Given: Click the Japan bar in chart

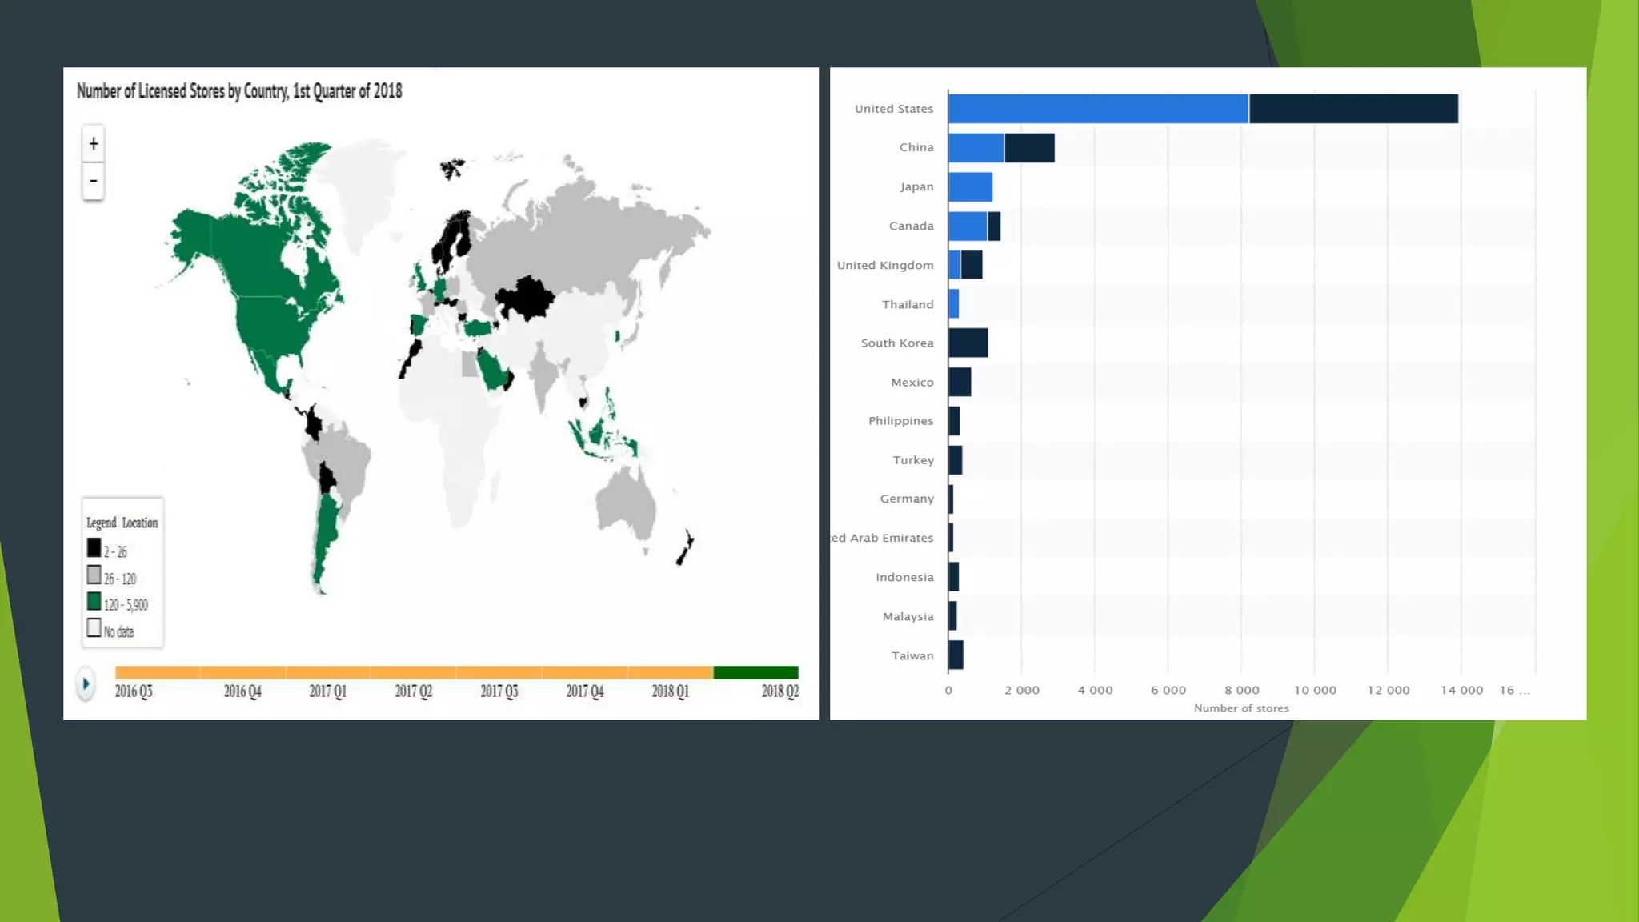Looking at the screenshot, I should pos(970,187).
